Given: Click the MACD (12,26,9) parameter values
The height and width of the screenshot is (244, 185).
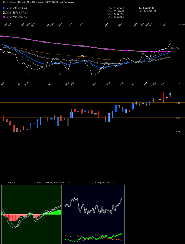Looking at the screenshot, I should 49,183.
